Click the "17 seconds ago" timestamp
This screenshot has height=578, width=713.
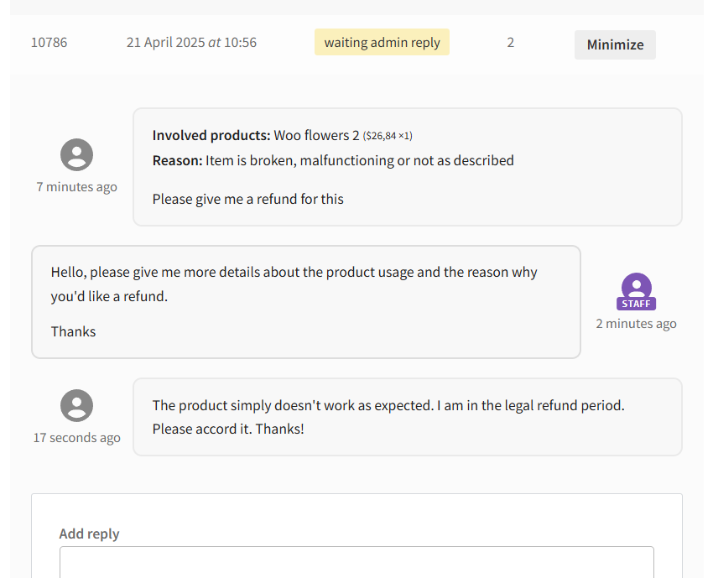(x=77, y=437)
